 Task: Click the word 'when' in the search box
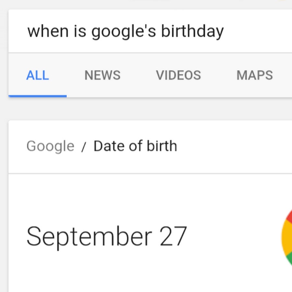point(48,31)
